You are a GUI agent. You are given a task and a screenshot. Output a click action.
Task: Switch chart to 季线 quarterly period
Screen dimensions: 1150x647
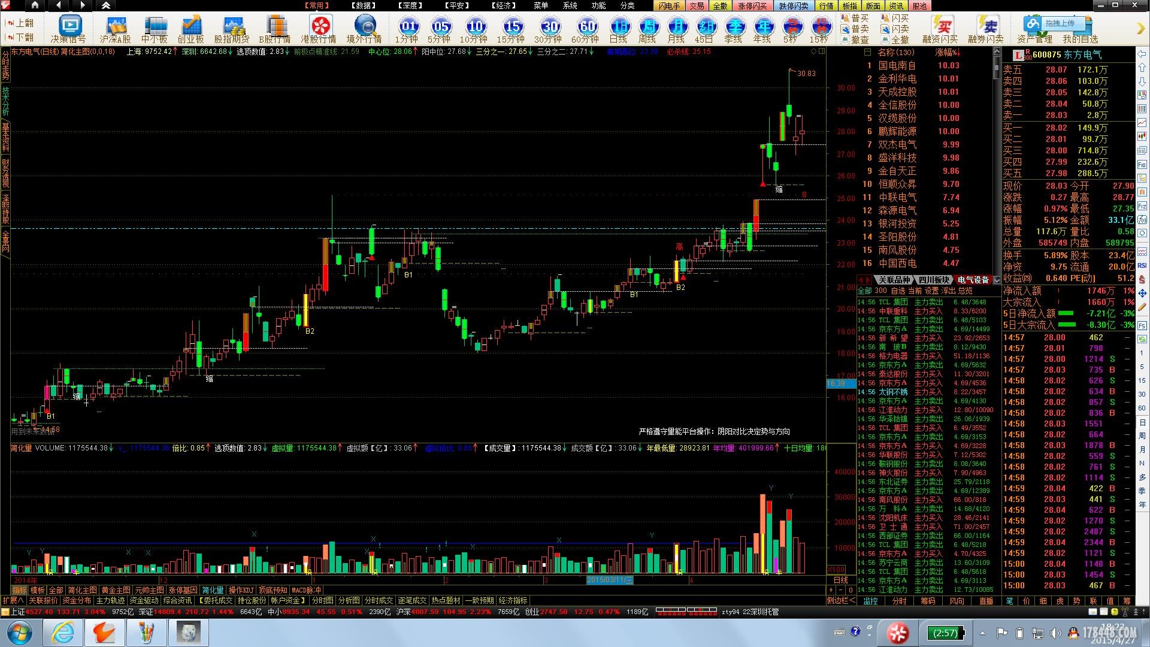pos(734,29)
